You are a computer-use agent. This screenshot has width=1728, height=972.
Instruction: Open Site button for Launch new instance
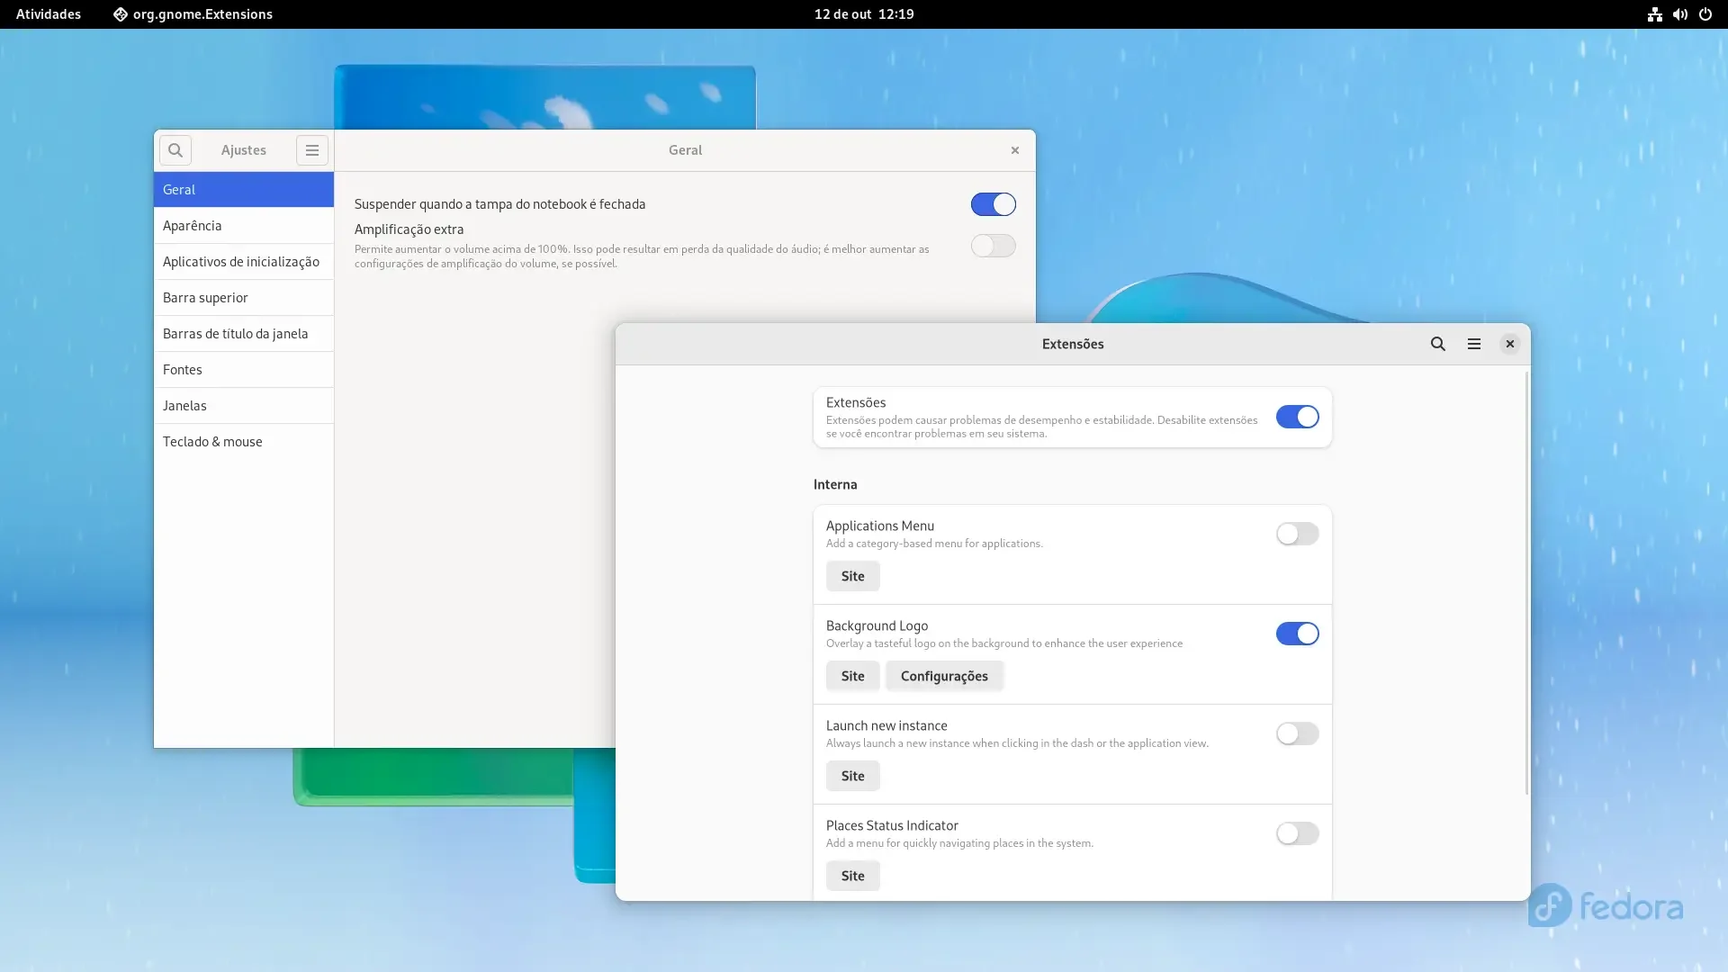[853, 776]
